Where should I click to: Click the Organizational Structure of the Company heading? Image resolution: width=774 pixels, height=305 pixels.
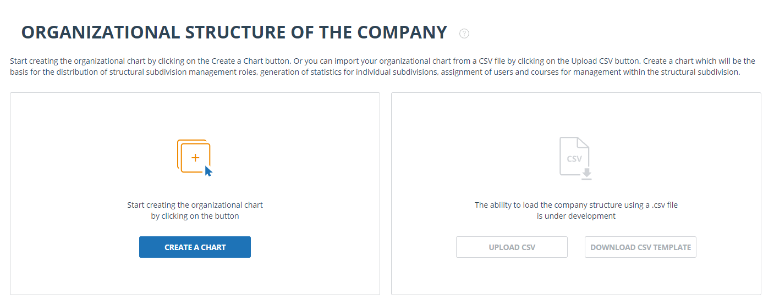(x=234, y=32)
